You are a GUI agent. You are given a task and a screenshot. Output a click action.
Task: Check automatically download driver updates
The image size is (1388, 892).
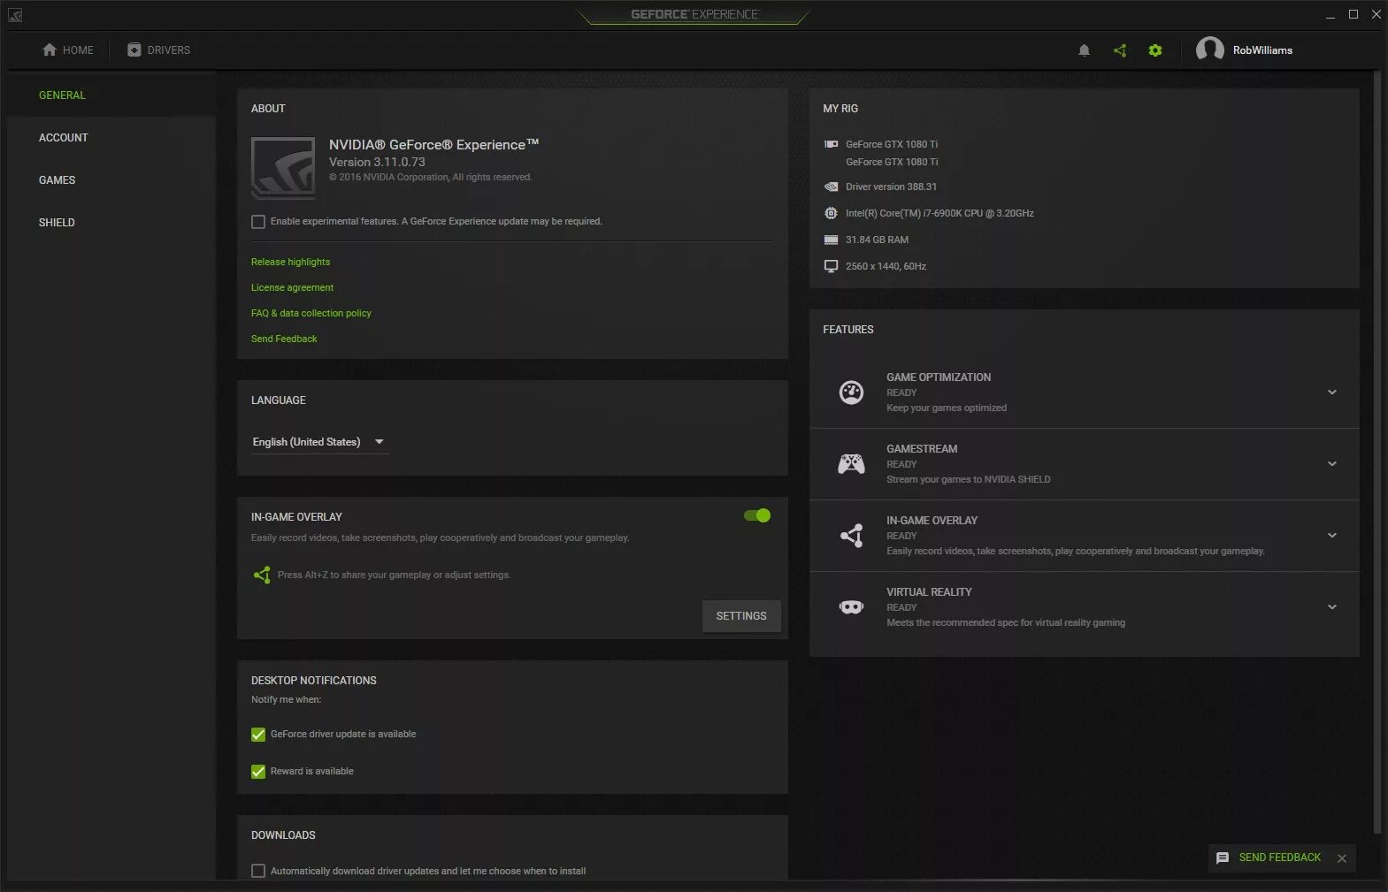[258, 871]
